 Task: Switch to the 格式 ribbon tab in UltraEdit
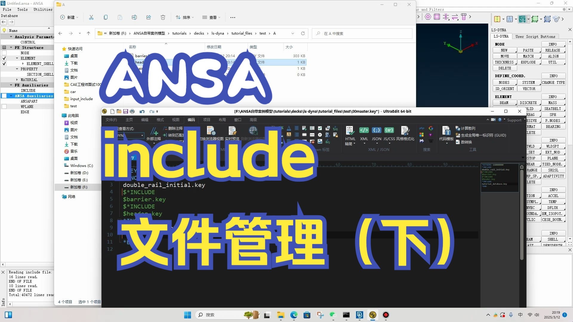tap(160, 120)
